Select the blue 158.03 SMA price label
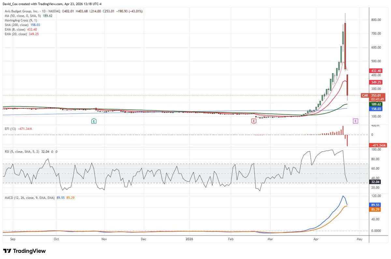 tap(376, 109)
